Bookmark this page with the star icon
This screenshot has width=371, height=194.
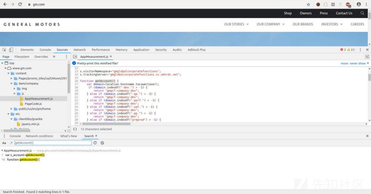point(308,4)
